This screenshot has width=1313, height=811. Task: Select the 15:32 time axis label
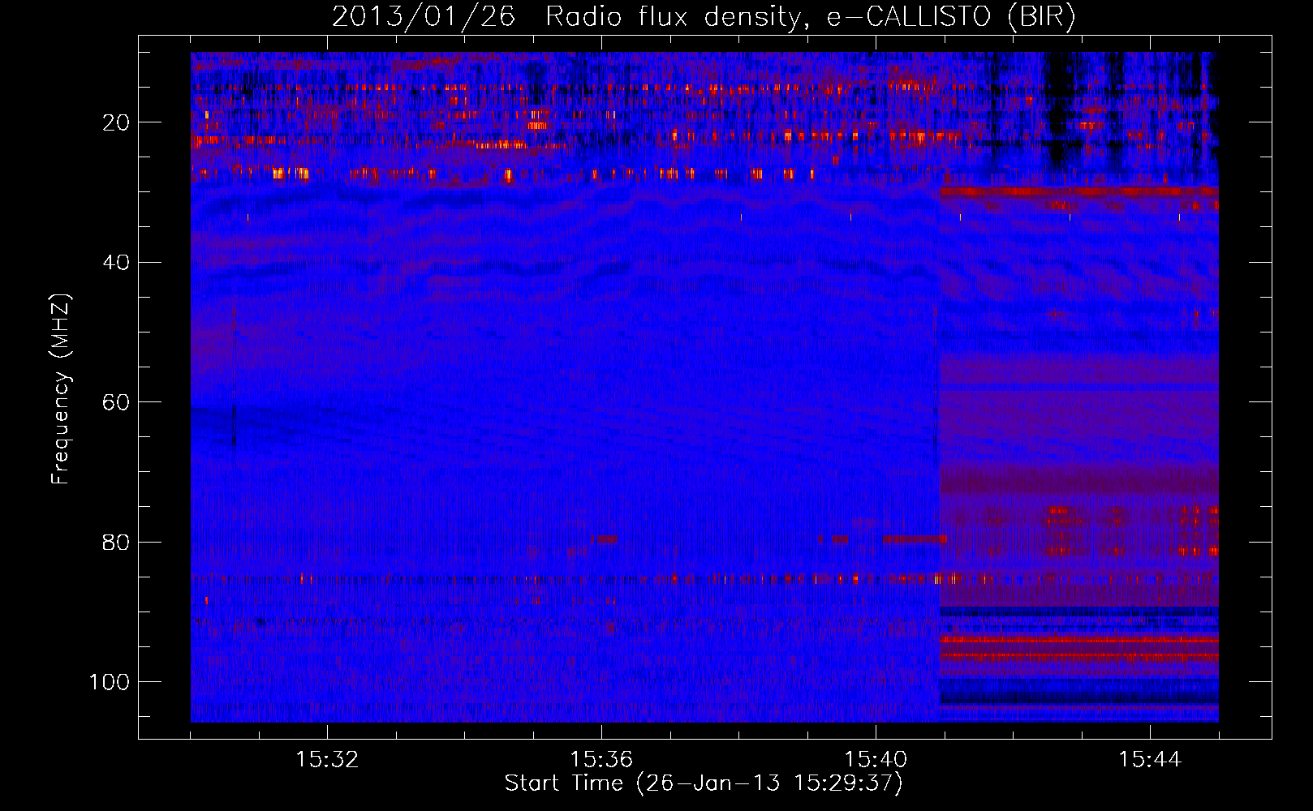(327, 760)
